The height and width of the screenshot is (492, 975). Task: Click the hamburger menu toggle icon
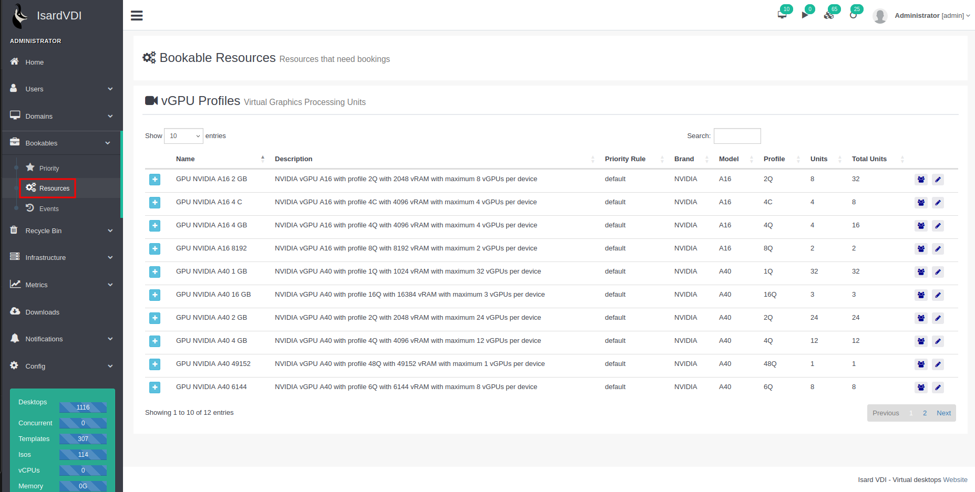pyautogui.click(x=137, y=16)
